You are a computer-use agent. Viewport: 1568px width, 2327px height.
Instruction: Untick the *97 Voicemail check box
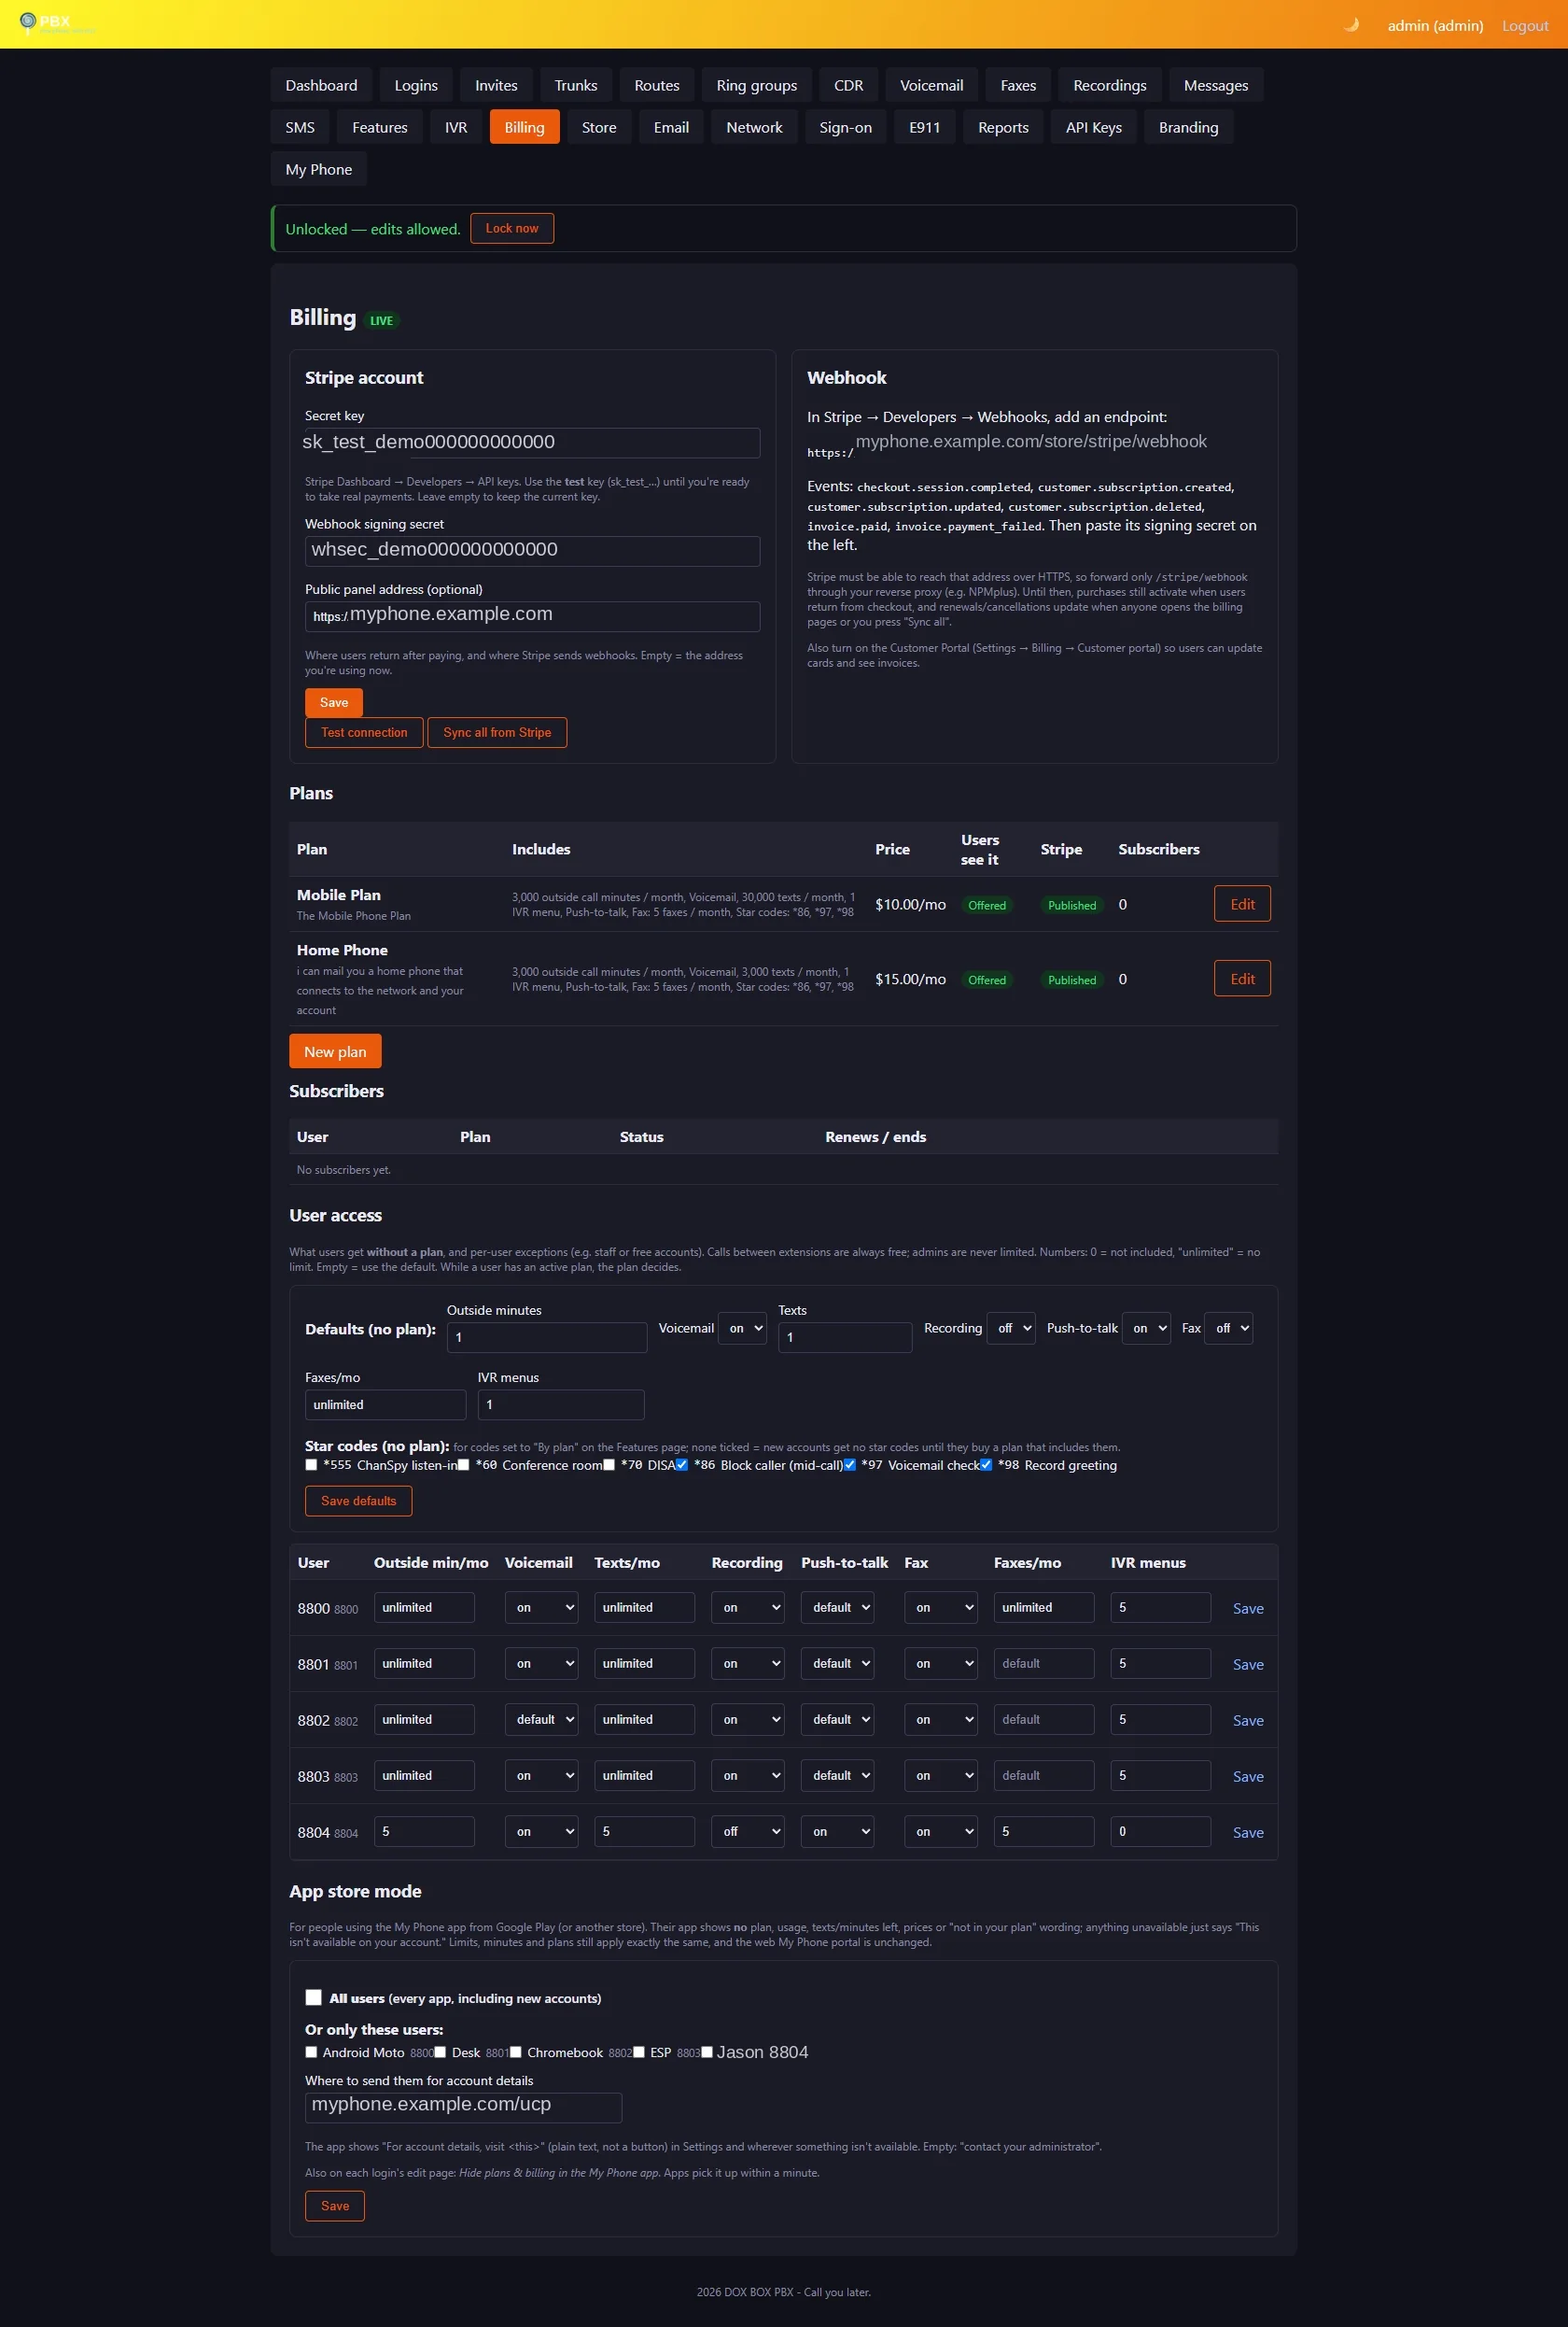pos(849,1464)
